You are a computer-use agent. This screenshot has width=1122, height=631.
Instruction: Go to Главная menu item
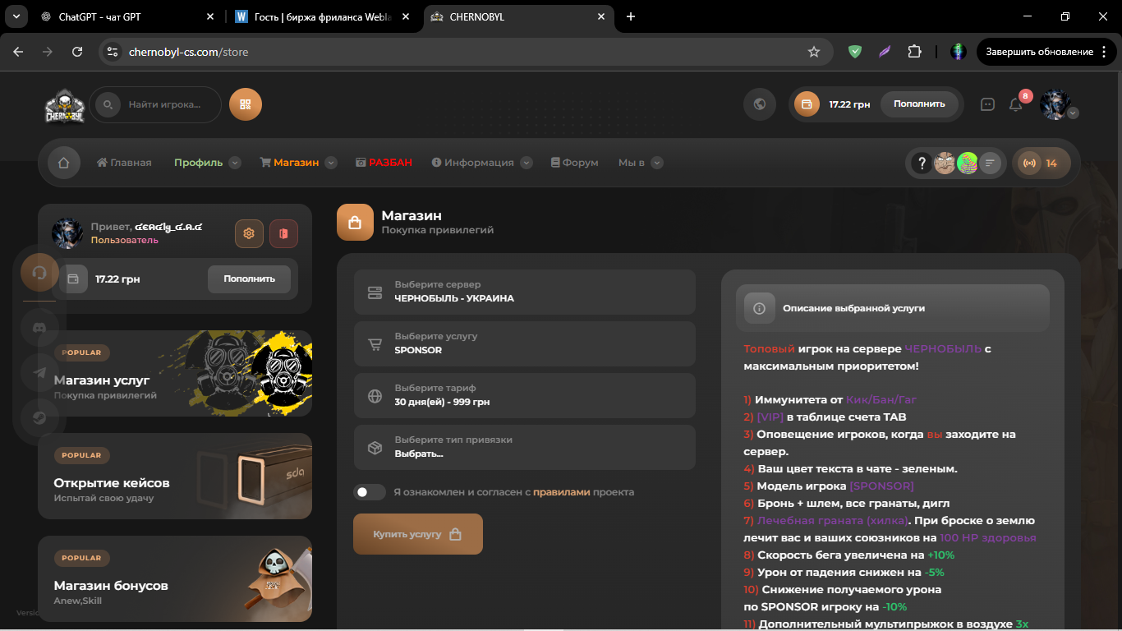tap(124, 163)
